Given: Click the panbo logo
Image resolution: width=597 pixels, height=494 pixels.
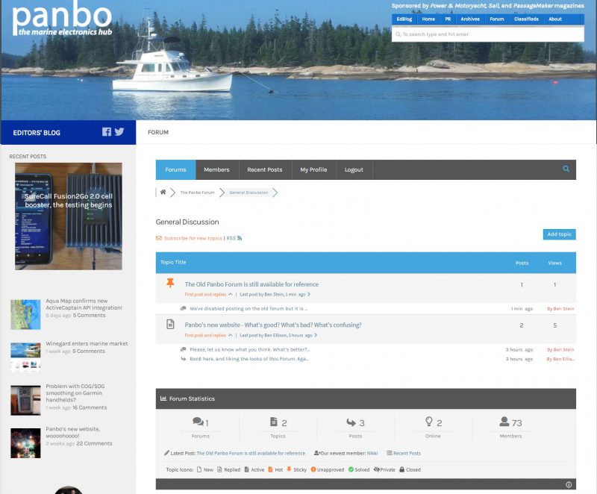Looking at the screenshot, I should click(63, 19).
